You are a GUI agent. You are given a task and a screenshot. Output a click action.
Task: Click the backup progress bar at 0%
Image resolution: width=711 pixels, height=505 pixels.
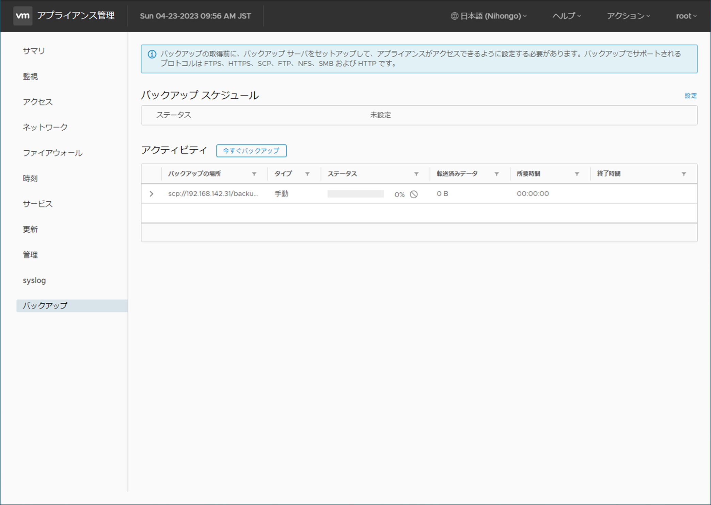pos(355,194)
